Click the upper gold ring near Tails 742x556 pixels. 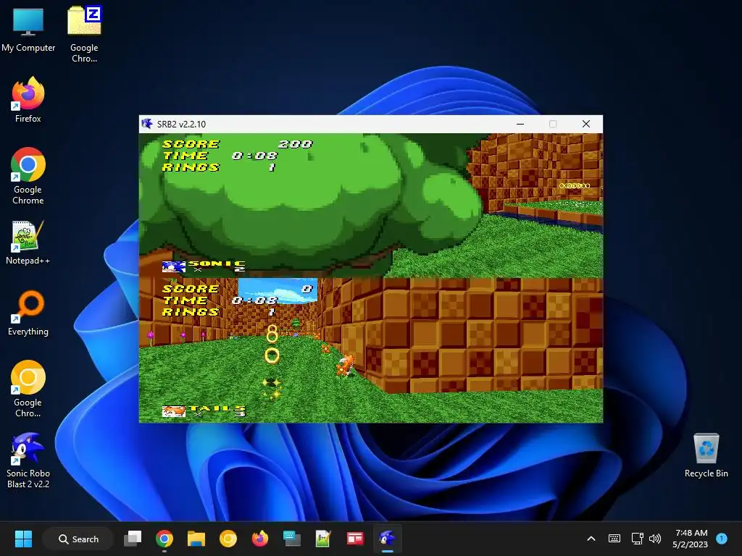pyautogui.click(x=272, y=333)
